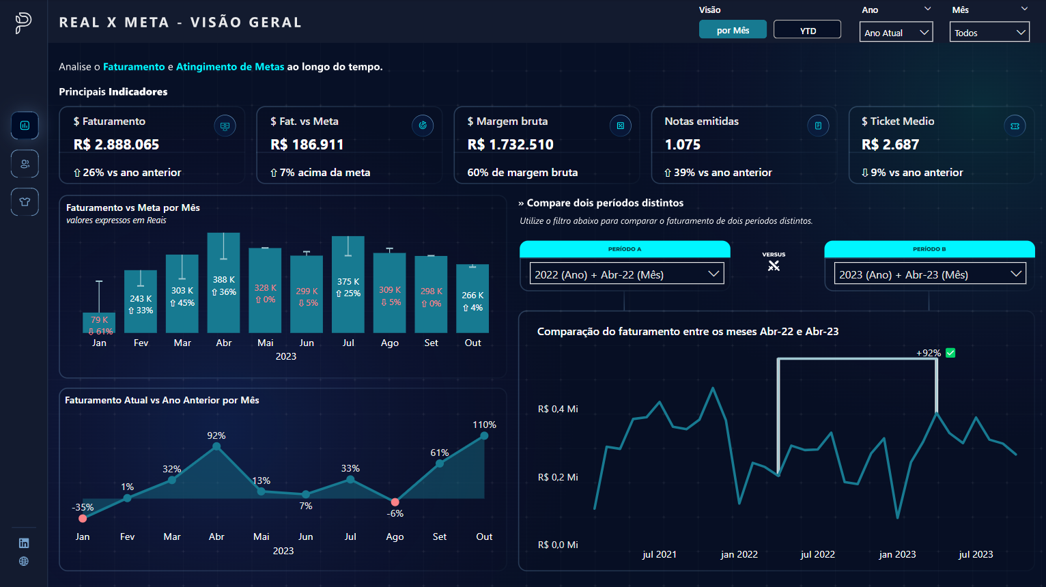
Task: Open the Período B period selector
Action: point(929,273)
